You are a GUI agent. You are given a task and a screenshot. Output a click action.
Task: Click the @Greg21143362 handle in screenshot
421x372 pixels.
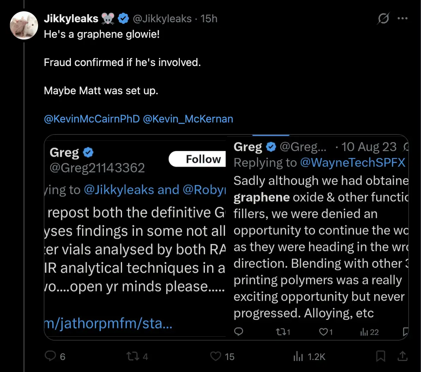pos(97,168)
